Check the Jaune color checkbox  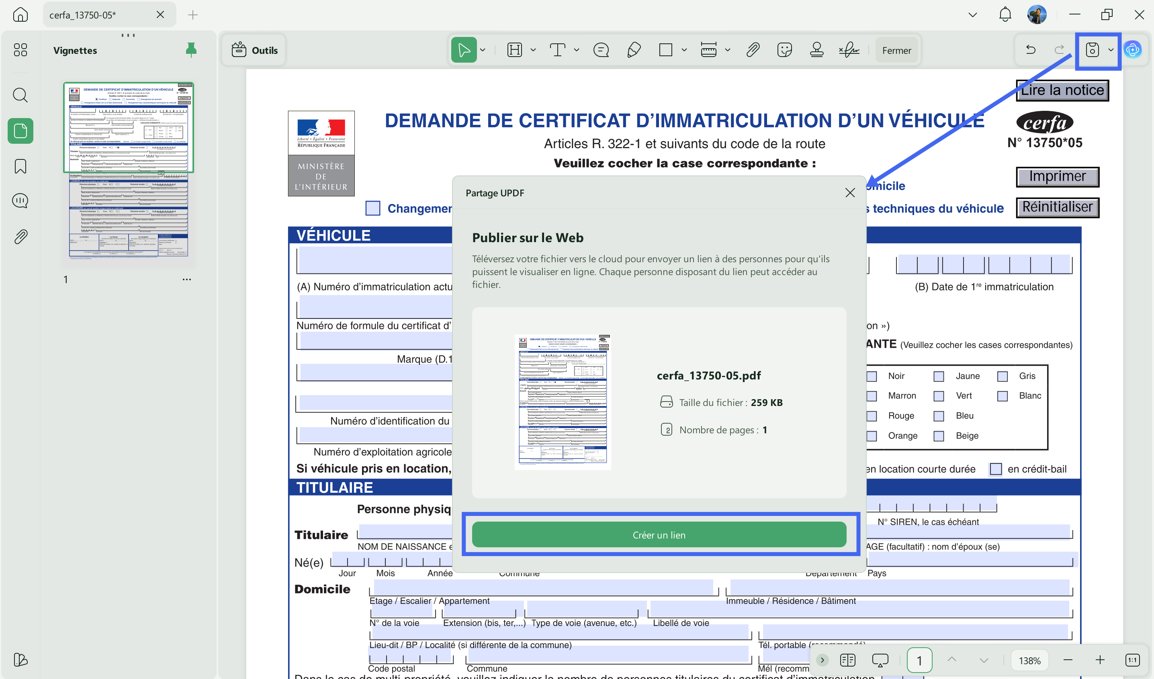(x=938, y=376)
